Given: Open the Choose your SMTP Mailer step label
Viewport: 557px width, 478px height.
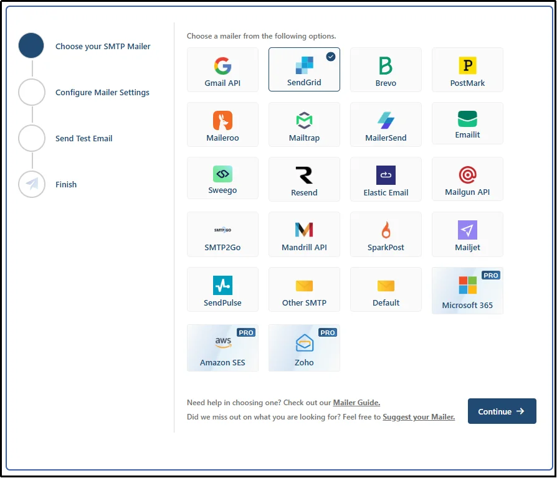Looking at the screenshot, I should click(x=103, y=46).
